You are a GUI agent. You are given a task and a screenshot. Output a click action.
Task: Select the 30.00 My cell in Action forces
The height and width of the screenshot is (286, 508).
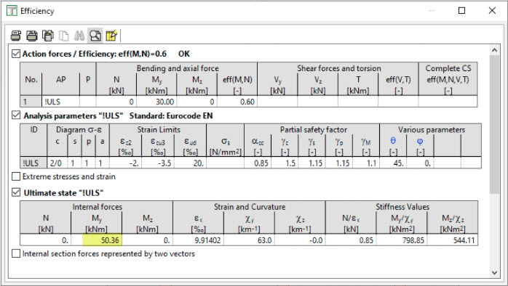coord(156,102)
